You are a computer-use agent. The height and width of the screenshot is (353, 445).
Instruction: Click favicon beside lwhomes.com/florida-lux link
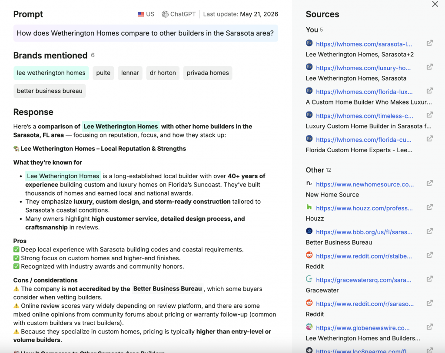pos(309,91)
